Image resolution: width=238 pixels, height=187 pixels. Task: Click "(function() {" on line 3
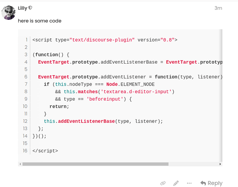[x=51, y=55]
